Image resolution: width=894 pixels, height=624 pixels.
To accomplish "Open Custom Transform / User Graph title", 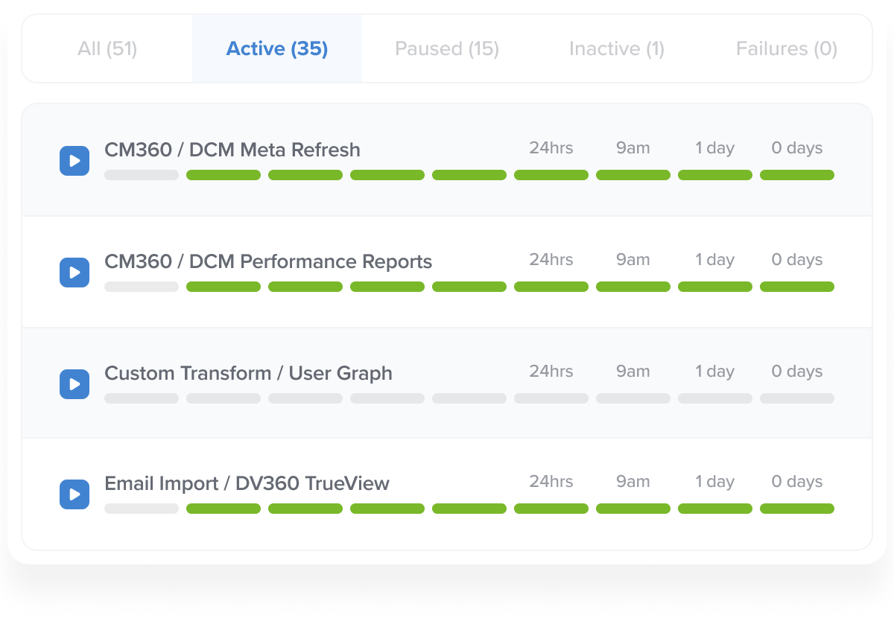I will pos(248,373).
